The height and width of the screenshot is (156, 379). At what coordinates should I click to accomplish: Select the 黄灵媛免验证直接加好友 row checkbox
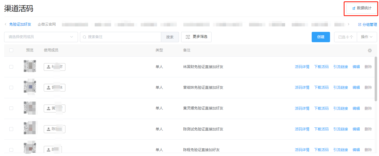11,108
